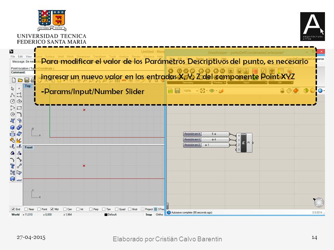The width and height of the screenshot is (334, 250).
Task: Click the Move tool icon
Action: coord(19,166)
